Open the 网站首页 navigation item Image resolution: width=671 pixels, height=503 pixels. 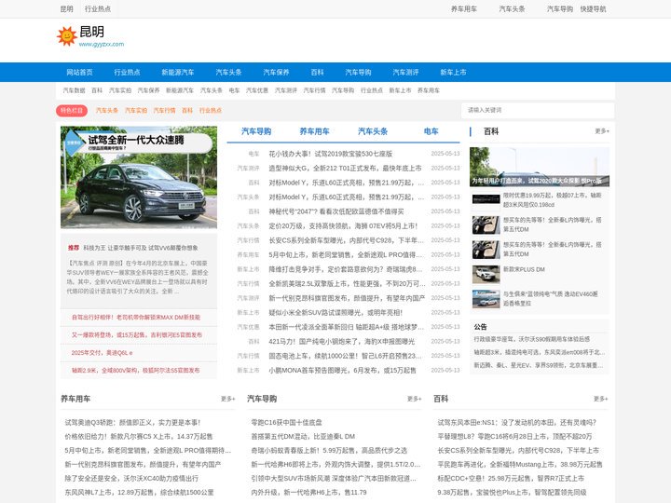click(x=79, y=73)
